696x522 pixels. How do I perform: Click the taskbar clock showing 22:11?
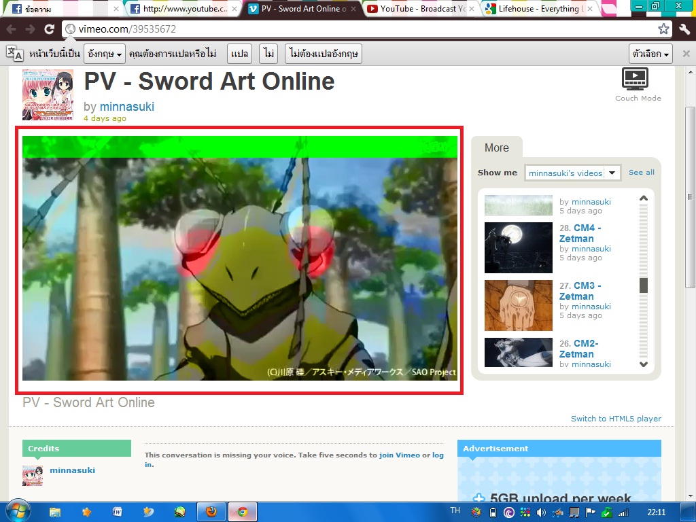[x=656, y=512]
